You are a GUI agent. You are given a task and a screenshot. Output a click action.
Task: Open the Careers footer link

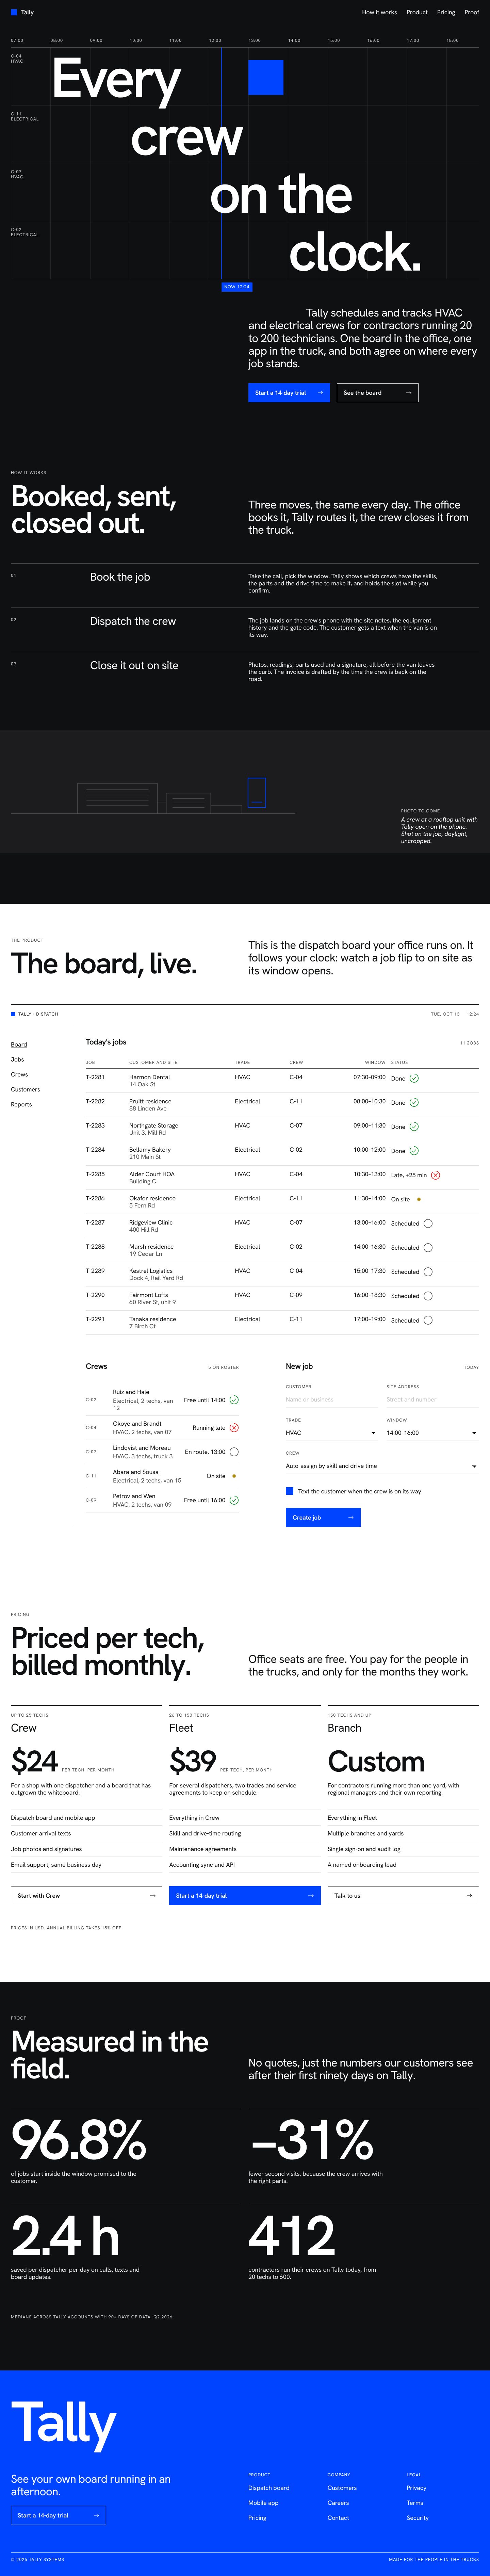(338, 2503)
